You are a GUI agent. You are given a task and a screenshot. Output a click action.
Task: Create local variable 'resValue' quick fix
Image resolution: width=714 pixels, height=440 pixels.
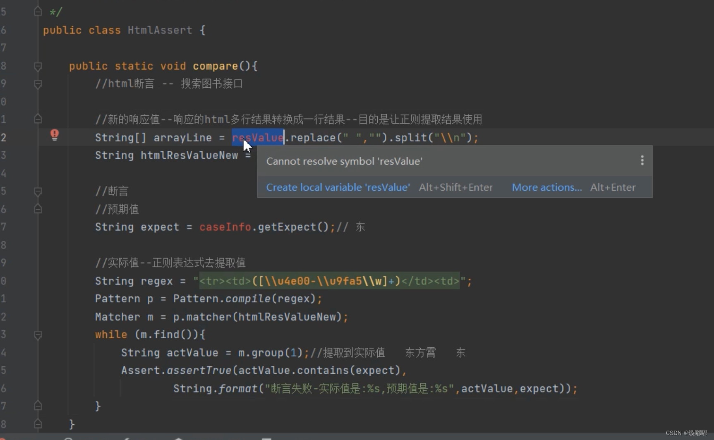coord(338,187)
